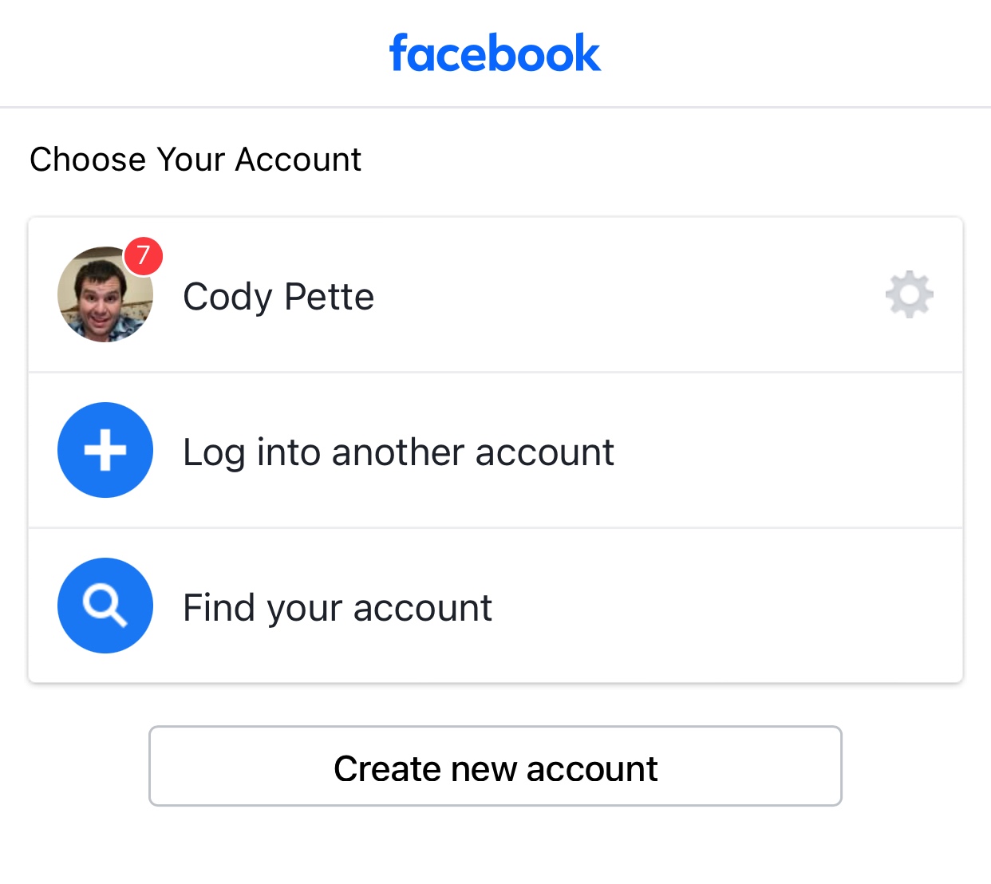Click the red notification badge showing 7

click(144, 256)
